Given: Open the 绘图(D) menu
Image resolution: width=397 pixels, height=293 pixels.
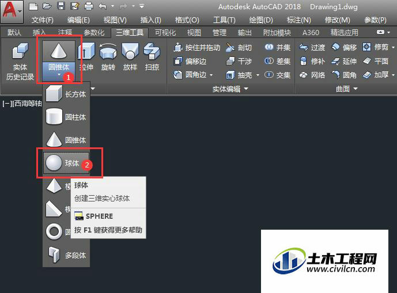Looking at the screenshot, I should click(x=261, y=20).
